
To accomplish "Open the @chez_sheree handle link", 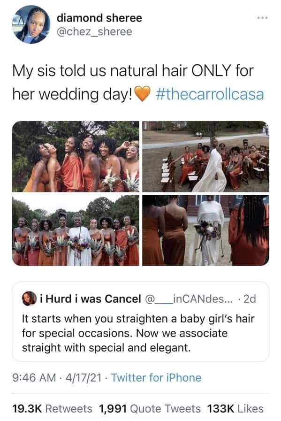I will pos(94,32).
